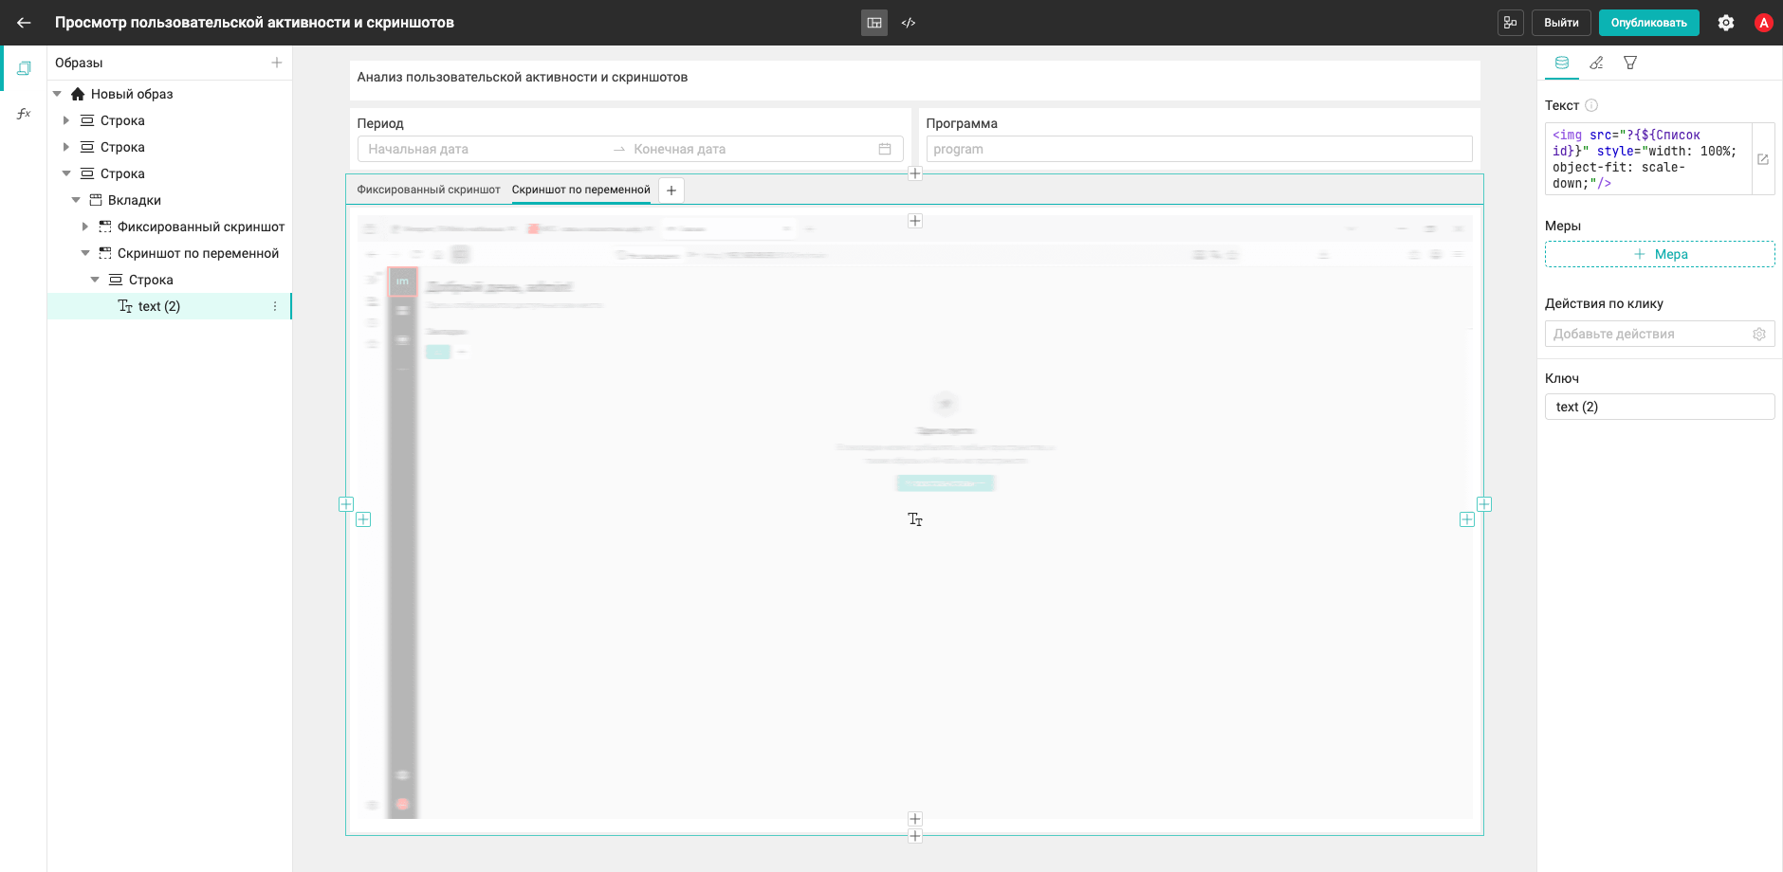Select the Образы sidebar icon
Viewport: 1783px width, 872px height.
point(24,68)
